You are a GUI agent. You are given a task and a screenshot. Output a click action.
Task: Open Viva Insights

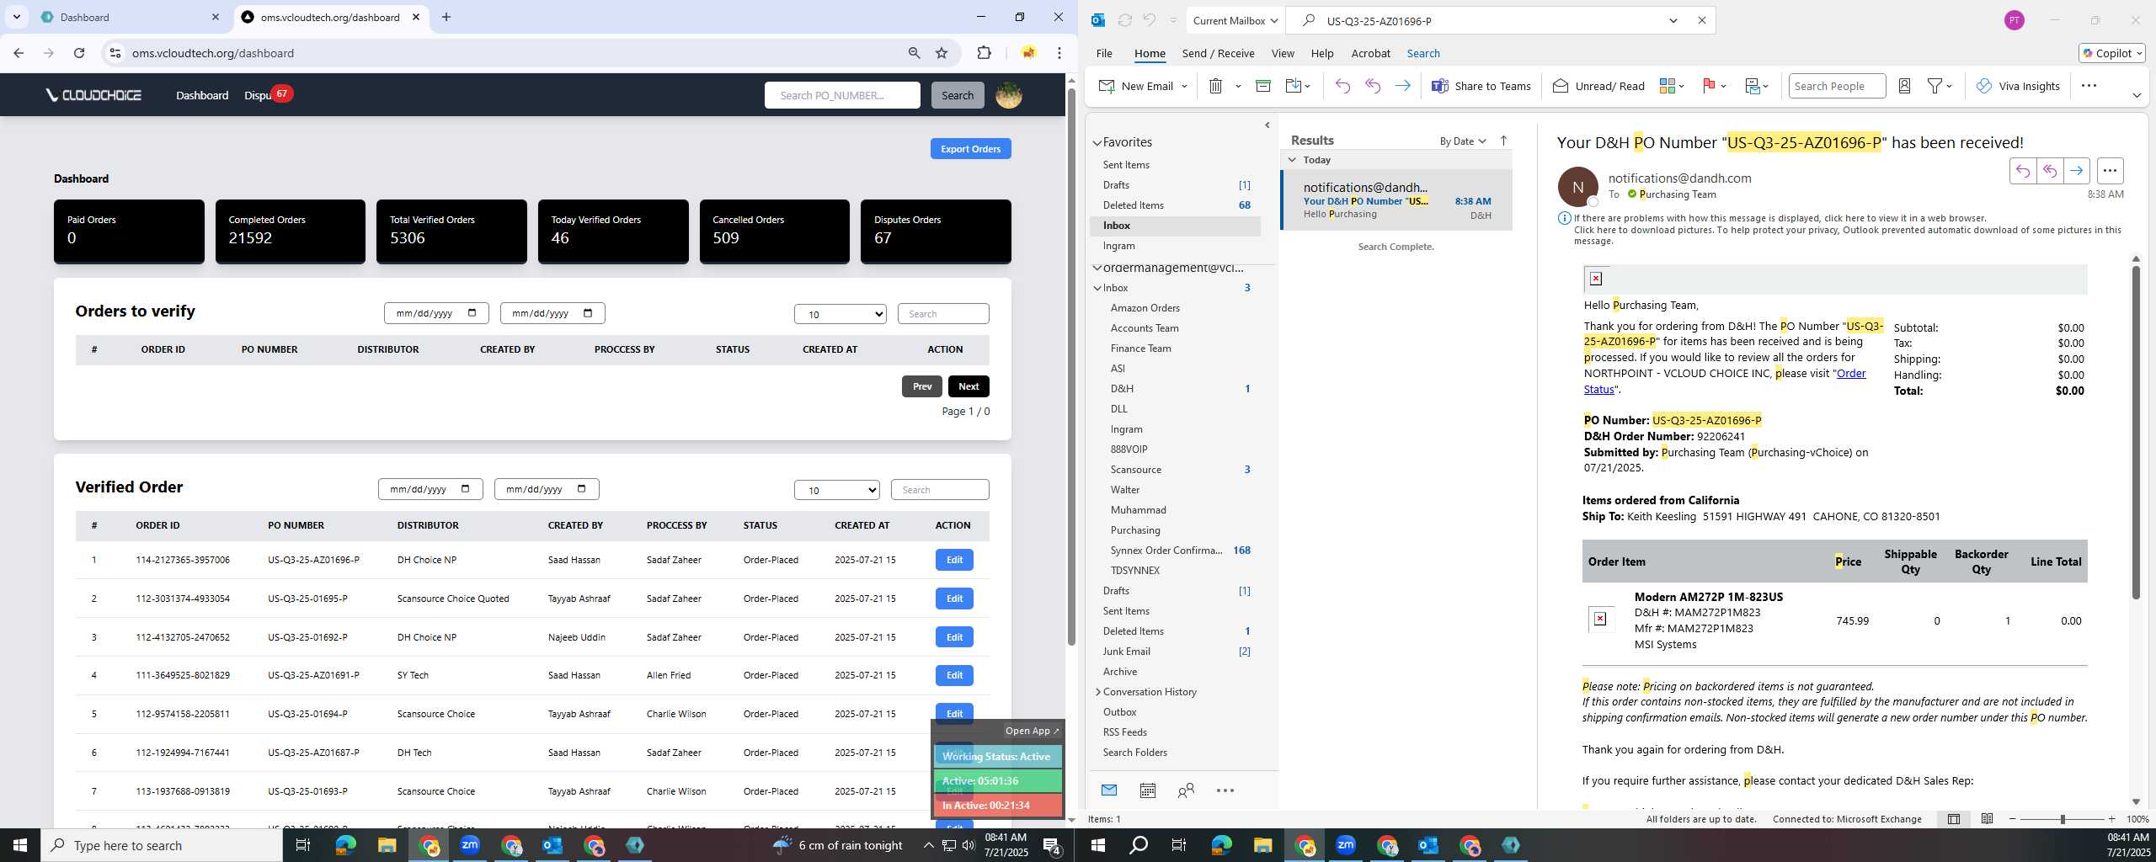(2018, 86)
